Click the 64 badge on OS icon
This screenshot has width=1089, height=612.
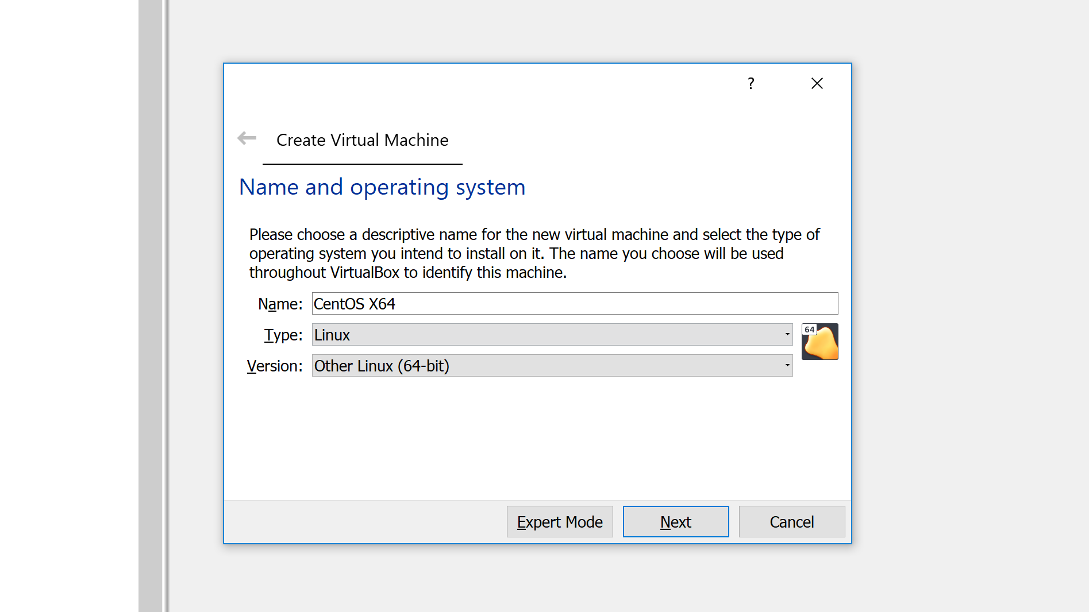(809, 330)
